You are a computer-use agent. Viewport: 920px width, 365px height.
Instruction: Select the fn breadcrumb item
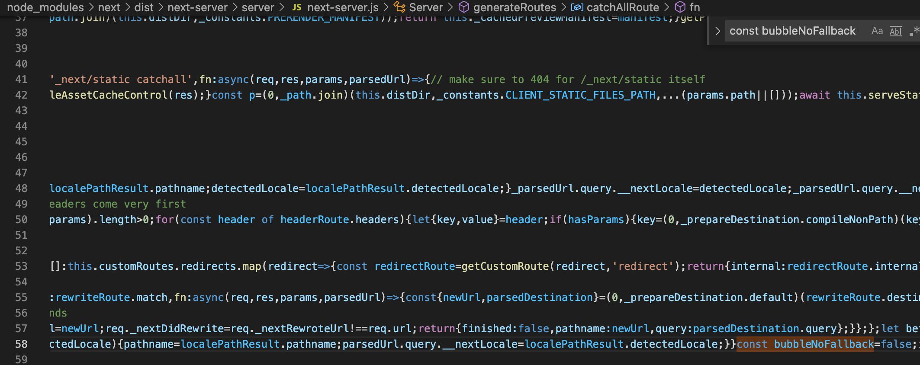pos(695,7)
